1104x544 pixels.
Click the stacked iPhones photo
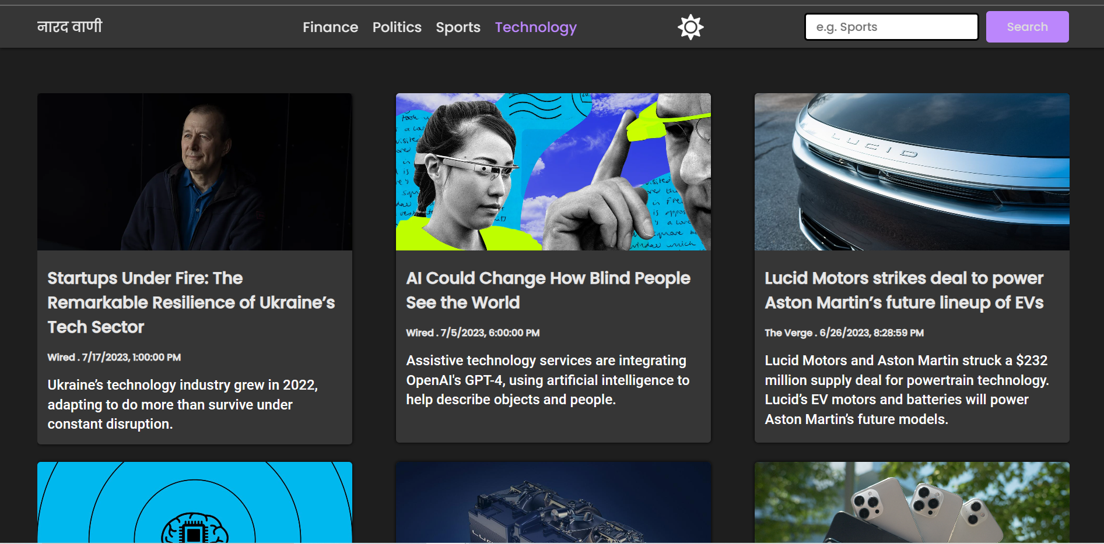pos(912,503)
